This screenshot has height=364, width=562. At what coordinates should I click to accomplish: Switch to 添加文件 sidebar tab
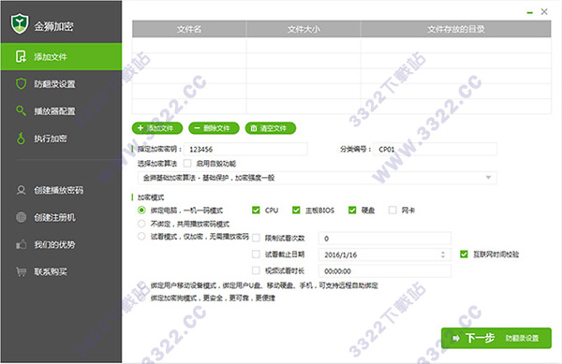(61, 56)
